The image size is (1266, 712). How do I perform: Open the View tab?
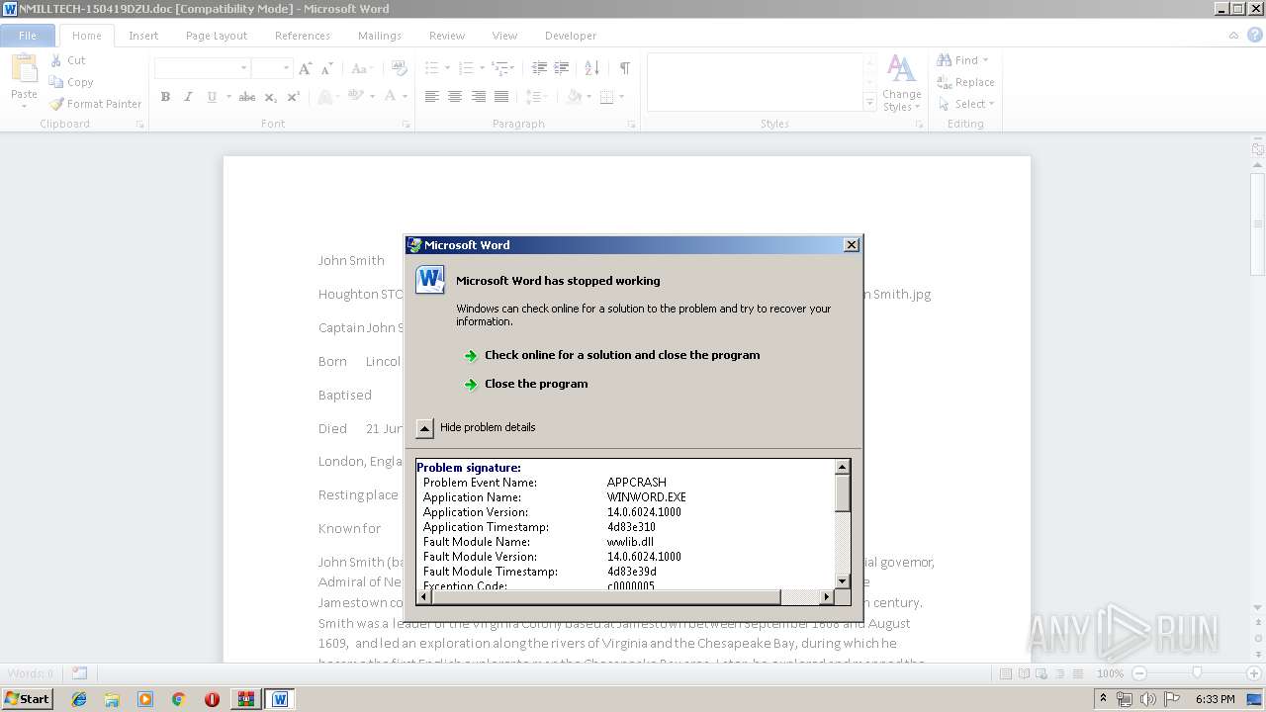504,36
